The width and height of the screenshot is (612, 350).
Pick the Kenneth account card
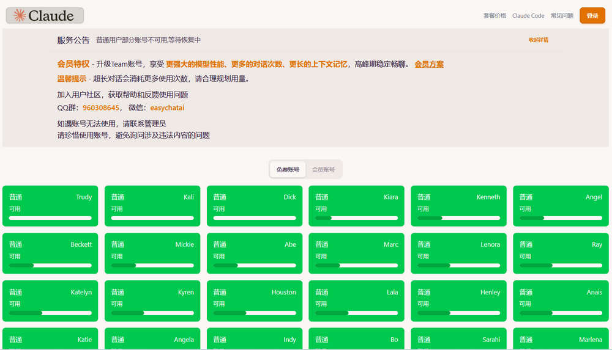pos(458,206)
